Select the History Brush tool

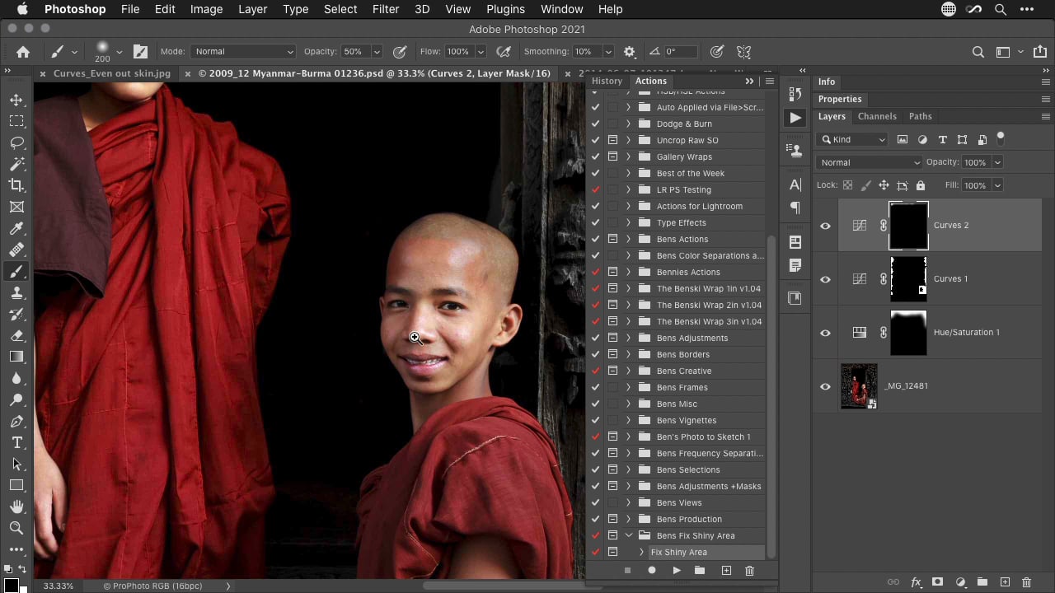[x=16, y=314]
